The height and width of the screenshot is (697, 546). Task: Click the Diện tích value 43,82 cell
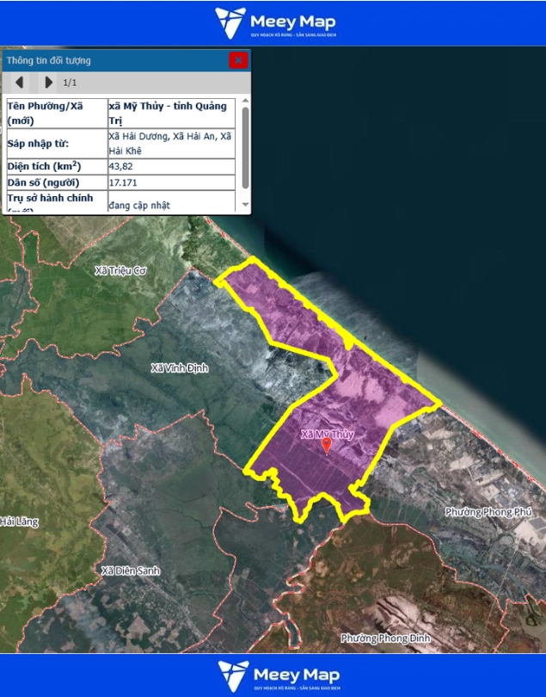[x=170, y=166]
